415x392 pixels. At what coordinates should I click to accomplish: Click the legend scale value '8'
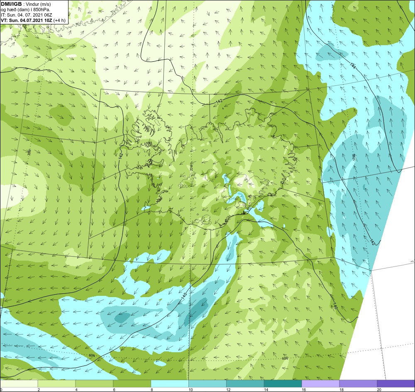click(x=152, y=390)
